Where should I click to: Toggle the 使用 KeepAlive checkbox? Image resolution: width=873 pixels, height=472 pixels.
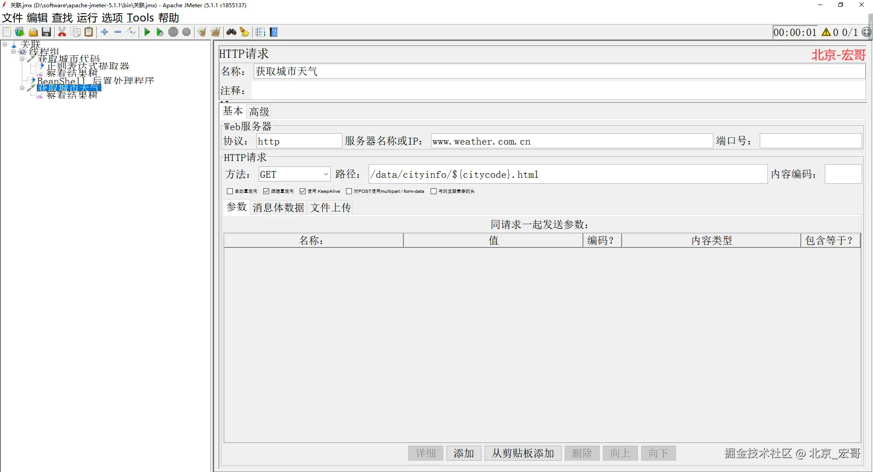tap(303, 191)
